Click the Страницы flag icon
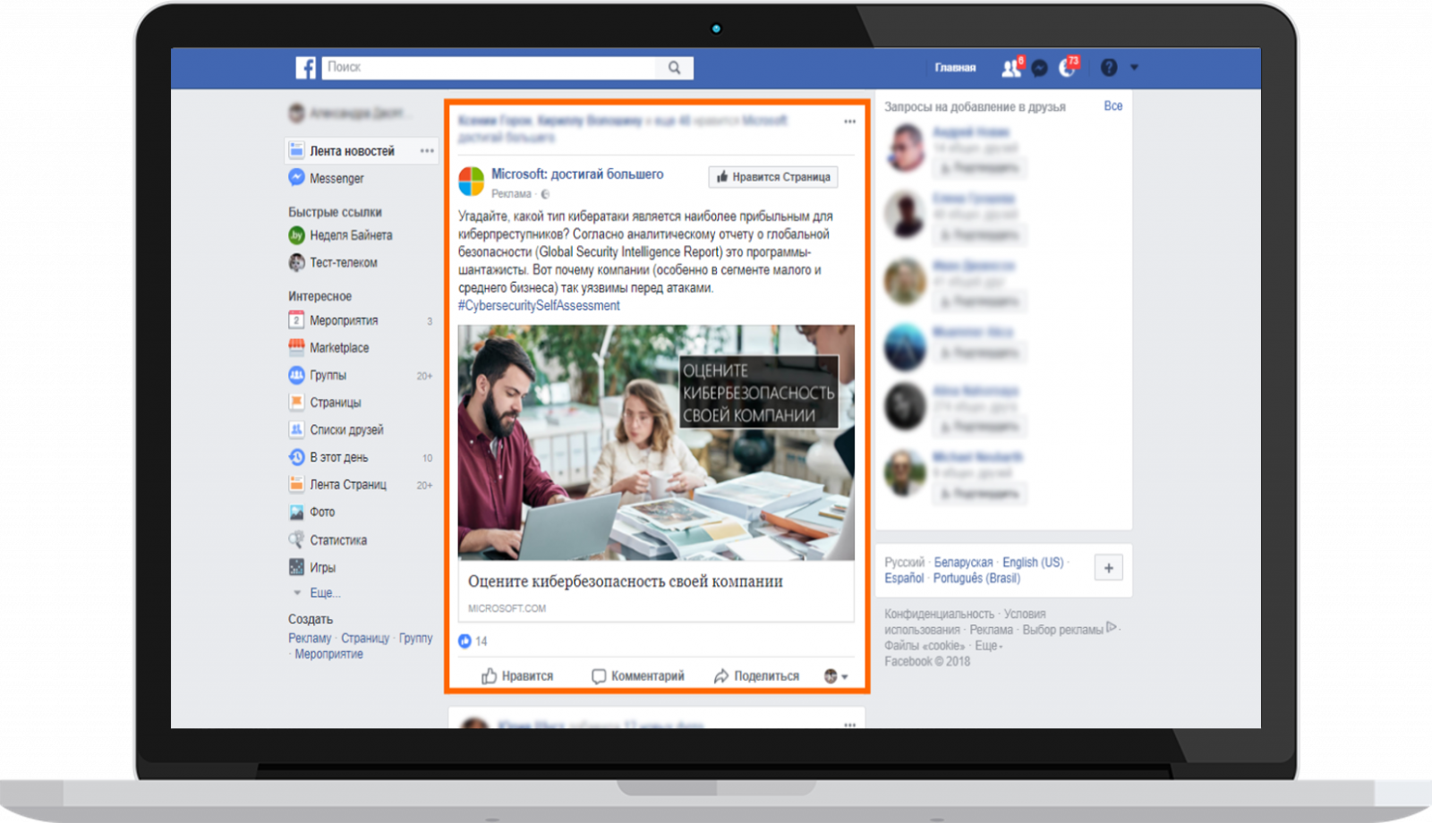Screen dimensions: 1432x823 click(296, 403)
